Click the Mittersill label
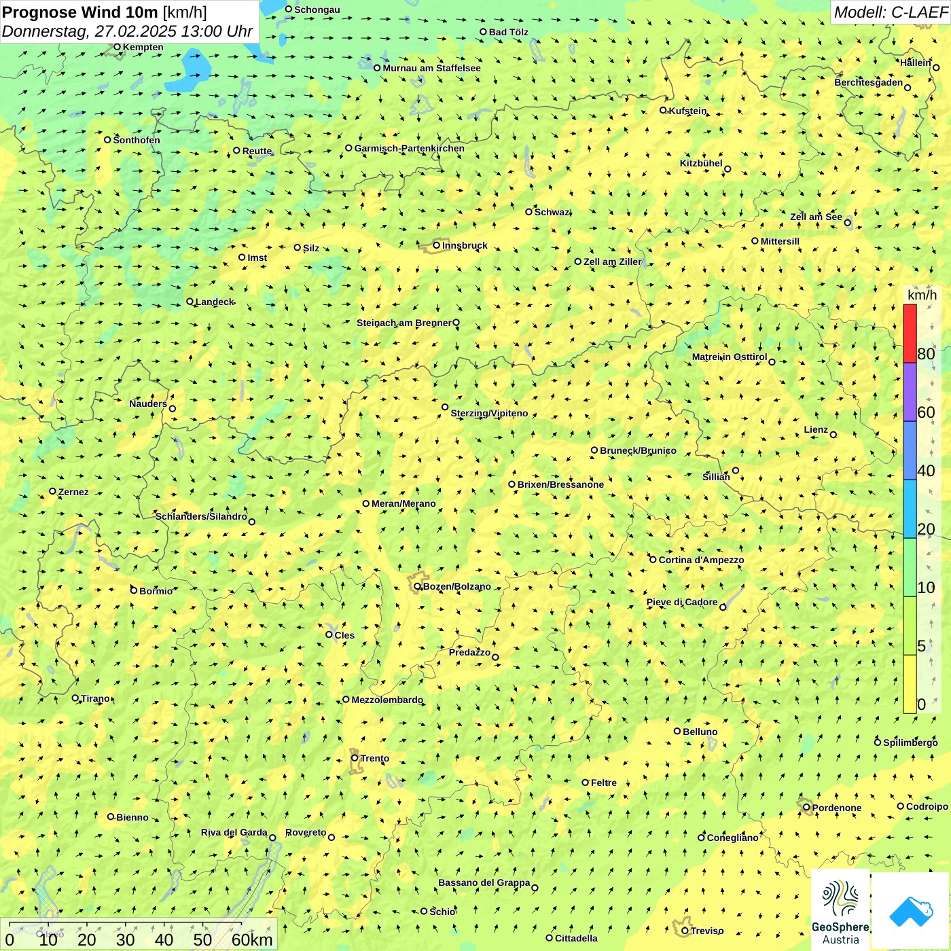This screenshot has height=951, width=951. [x=780, y=241]
